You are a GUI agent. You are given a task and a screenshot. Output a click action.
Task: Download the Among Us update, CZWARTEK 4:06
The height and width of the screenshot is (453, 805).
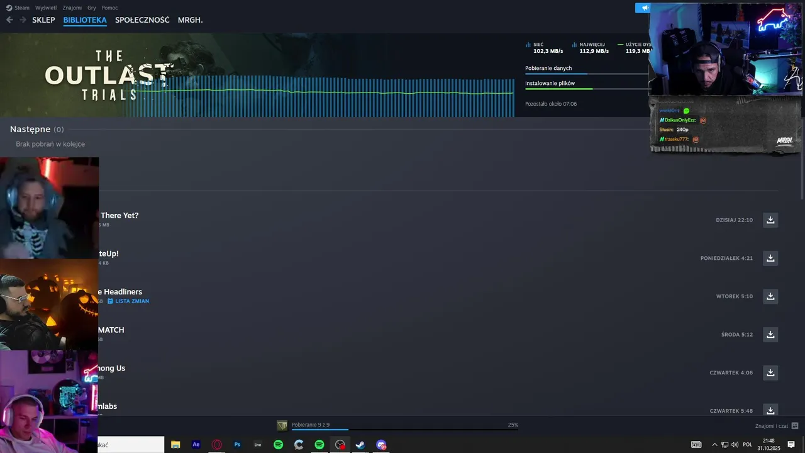point(770,372)
